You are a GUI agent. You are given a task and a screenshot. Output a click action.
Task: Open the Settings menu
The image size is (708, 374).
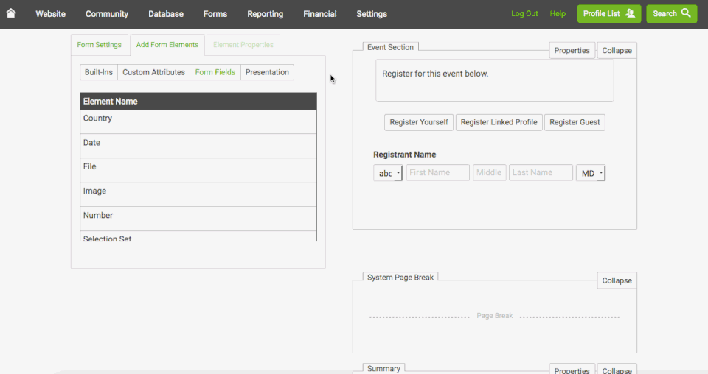tap(372, 14)
